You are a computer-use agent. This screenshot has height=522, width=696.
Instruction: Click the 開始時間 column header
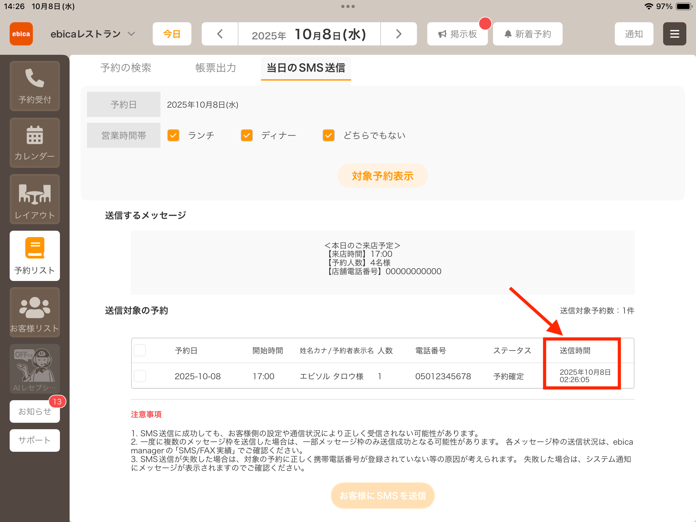tap(268, 351)
